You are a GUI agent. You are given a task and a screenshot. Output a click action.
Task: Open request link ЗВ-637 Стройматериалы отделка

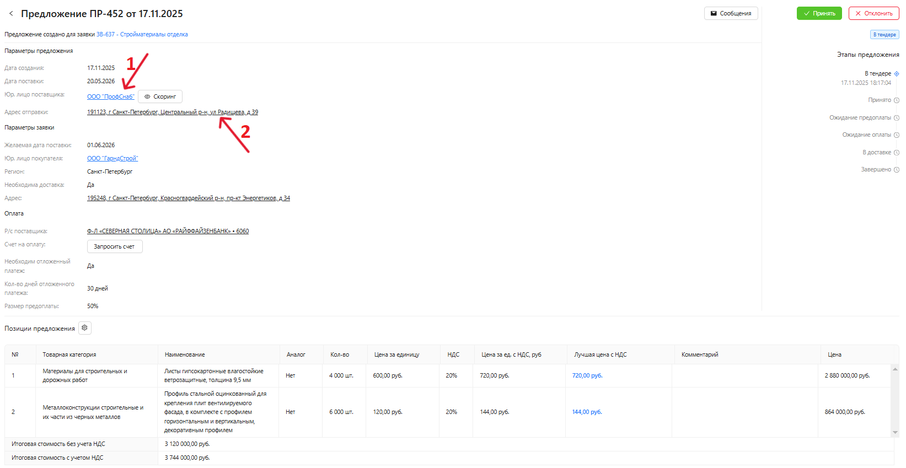[x=142, y=34]
